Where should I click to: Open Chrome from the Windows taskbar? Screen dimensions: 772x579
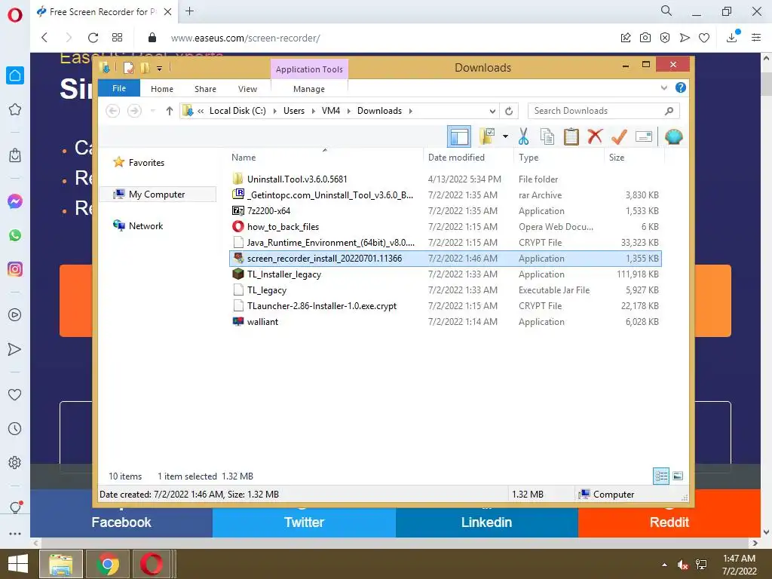click(107, 564)
